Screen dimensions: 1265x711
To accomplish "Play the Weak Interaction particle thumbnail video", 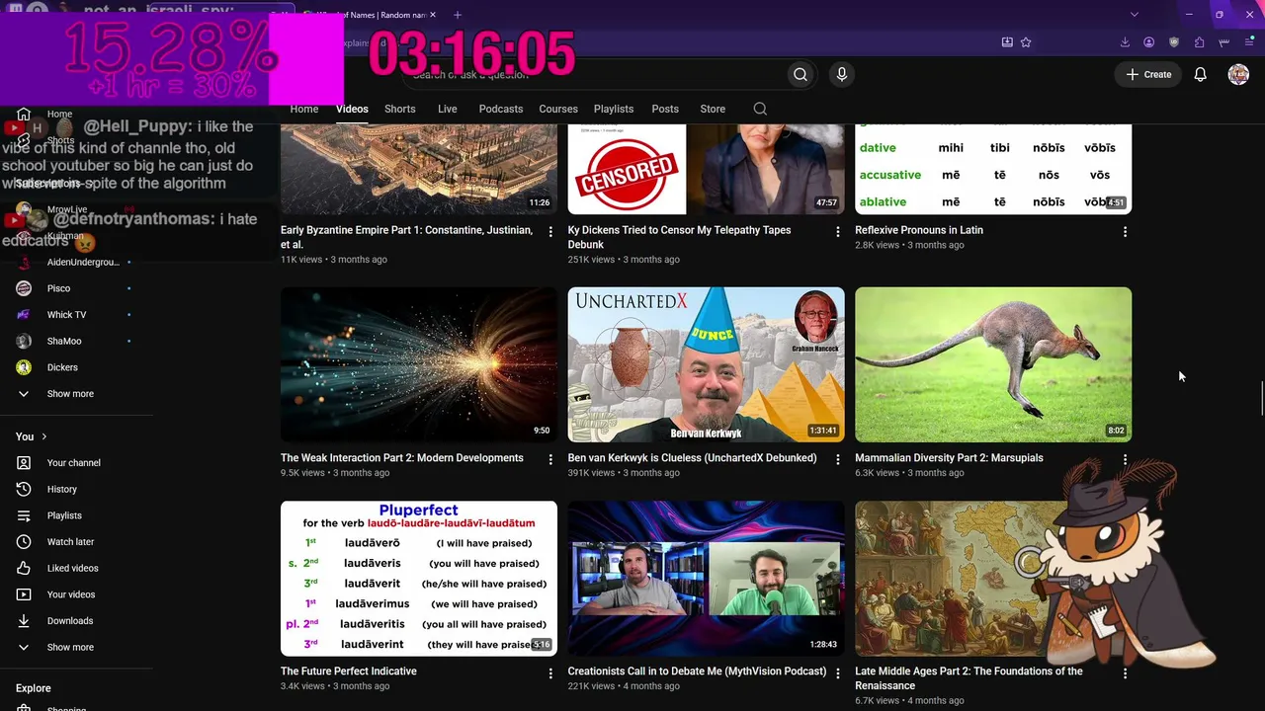I will coord(419,364).
